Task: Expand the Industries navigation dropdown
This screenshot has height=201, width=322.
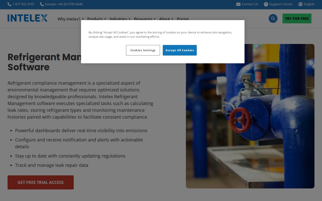Action: pos(120,19)
